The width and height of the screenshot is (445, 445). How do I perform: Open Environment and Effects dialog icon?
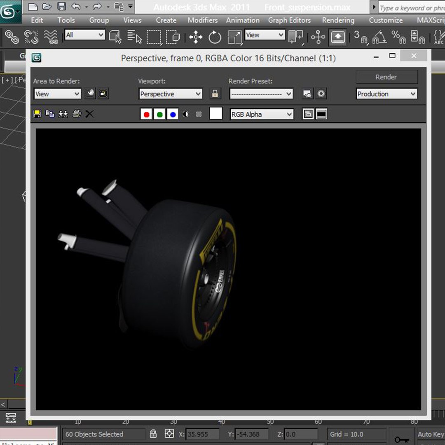tap(321, 94)
